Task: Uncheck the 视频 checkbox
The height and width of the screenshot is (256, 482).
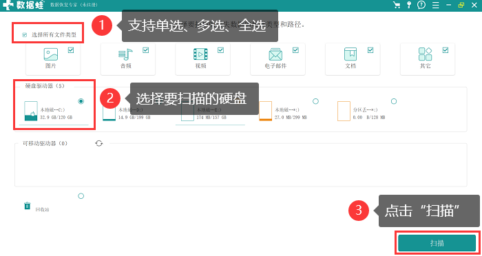Action: coord(221,50)
